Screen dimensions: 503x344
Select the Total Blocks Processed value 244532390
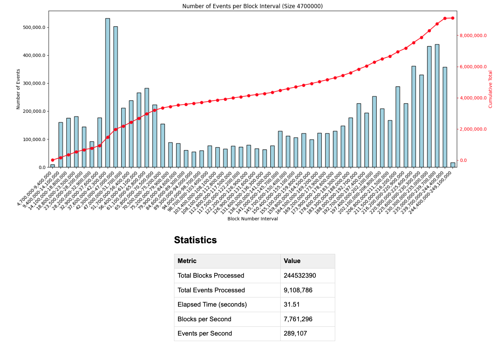(300, 275)
